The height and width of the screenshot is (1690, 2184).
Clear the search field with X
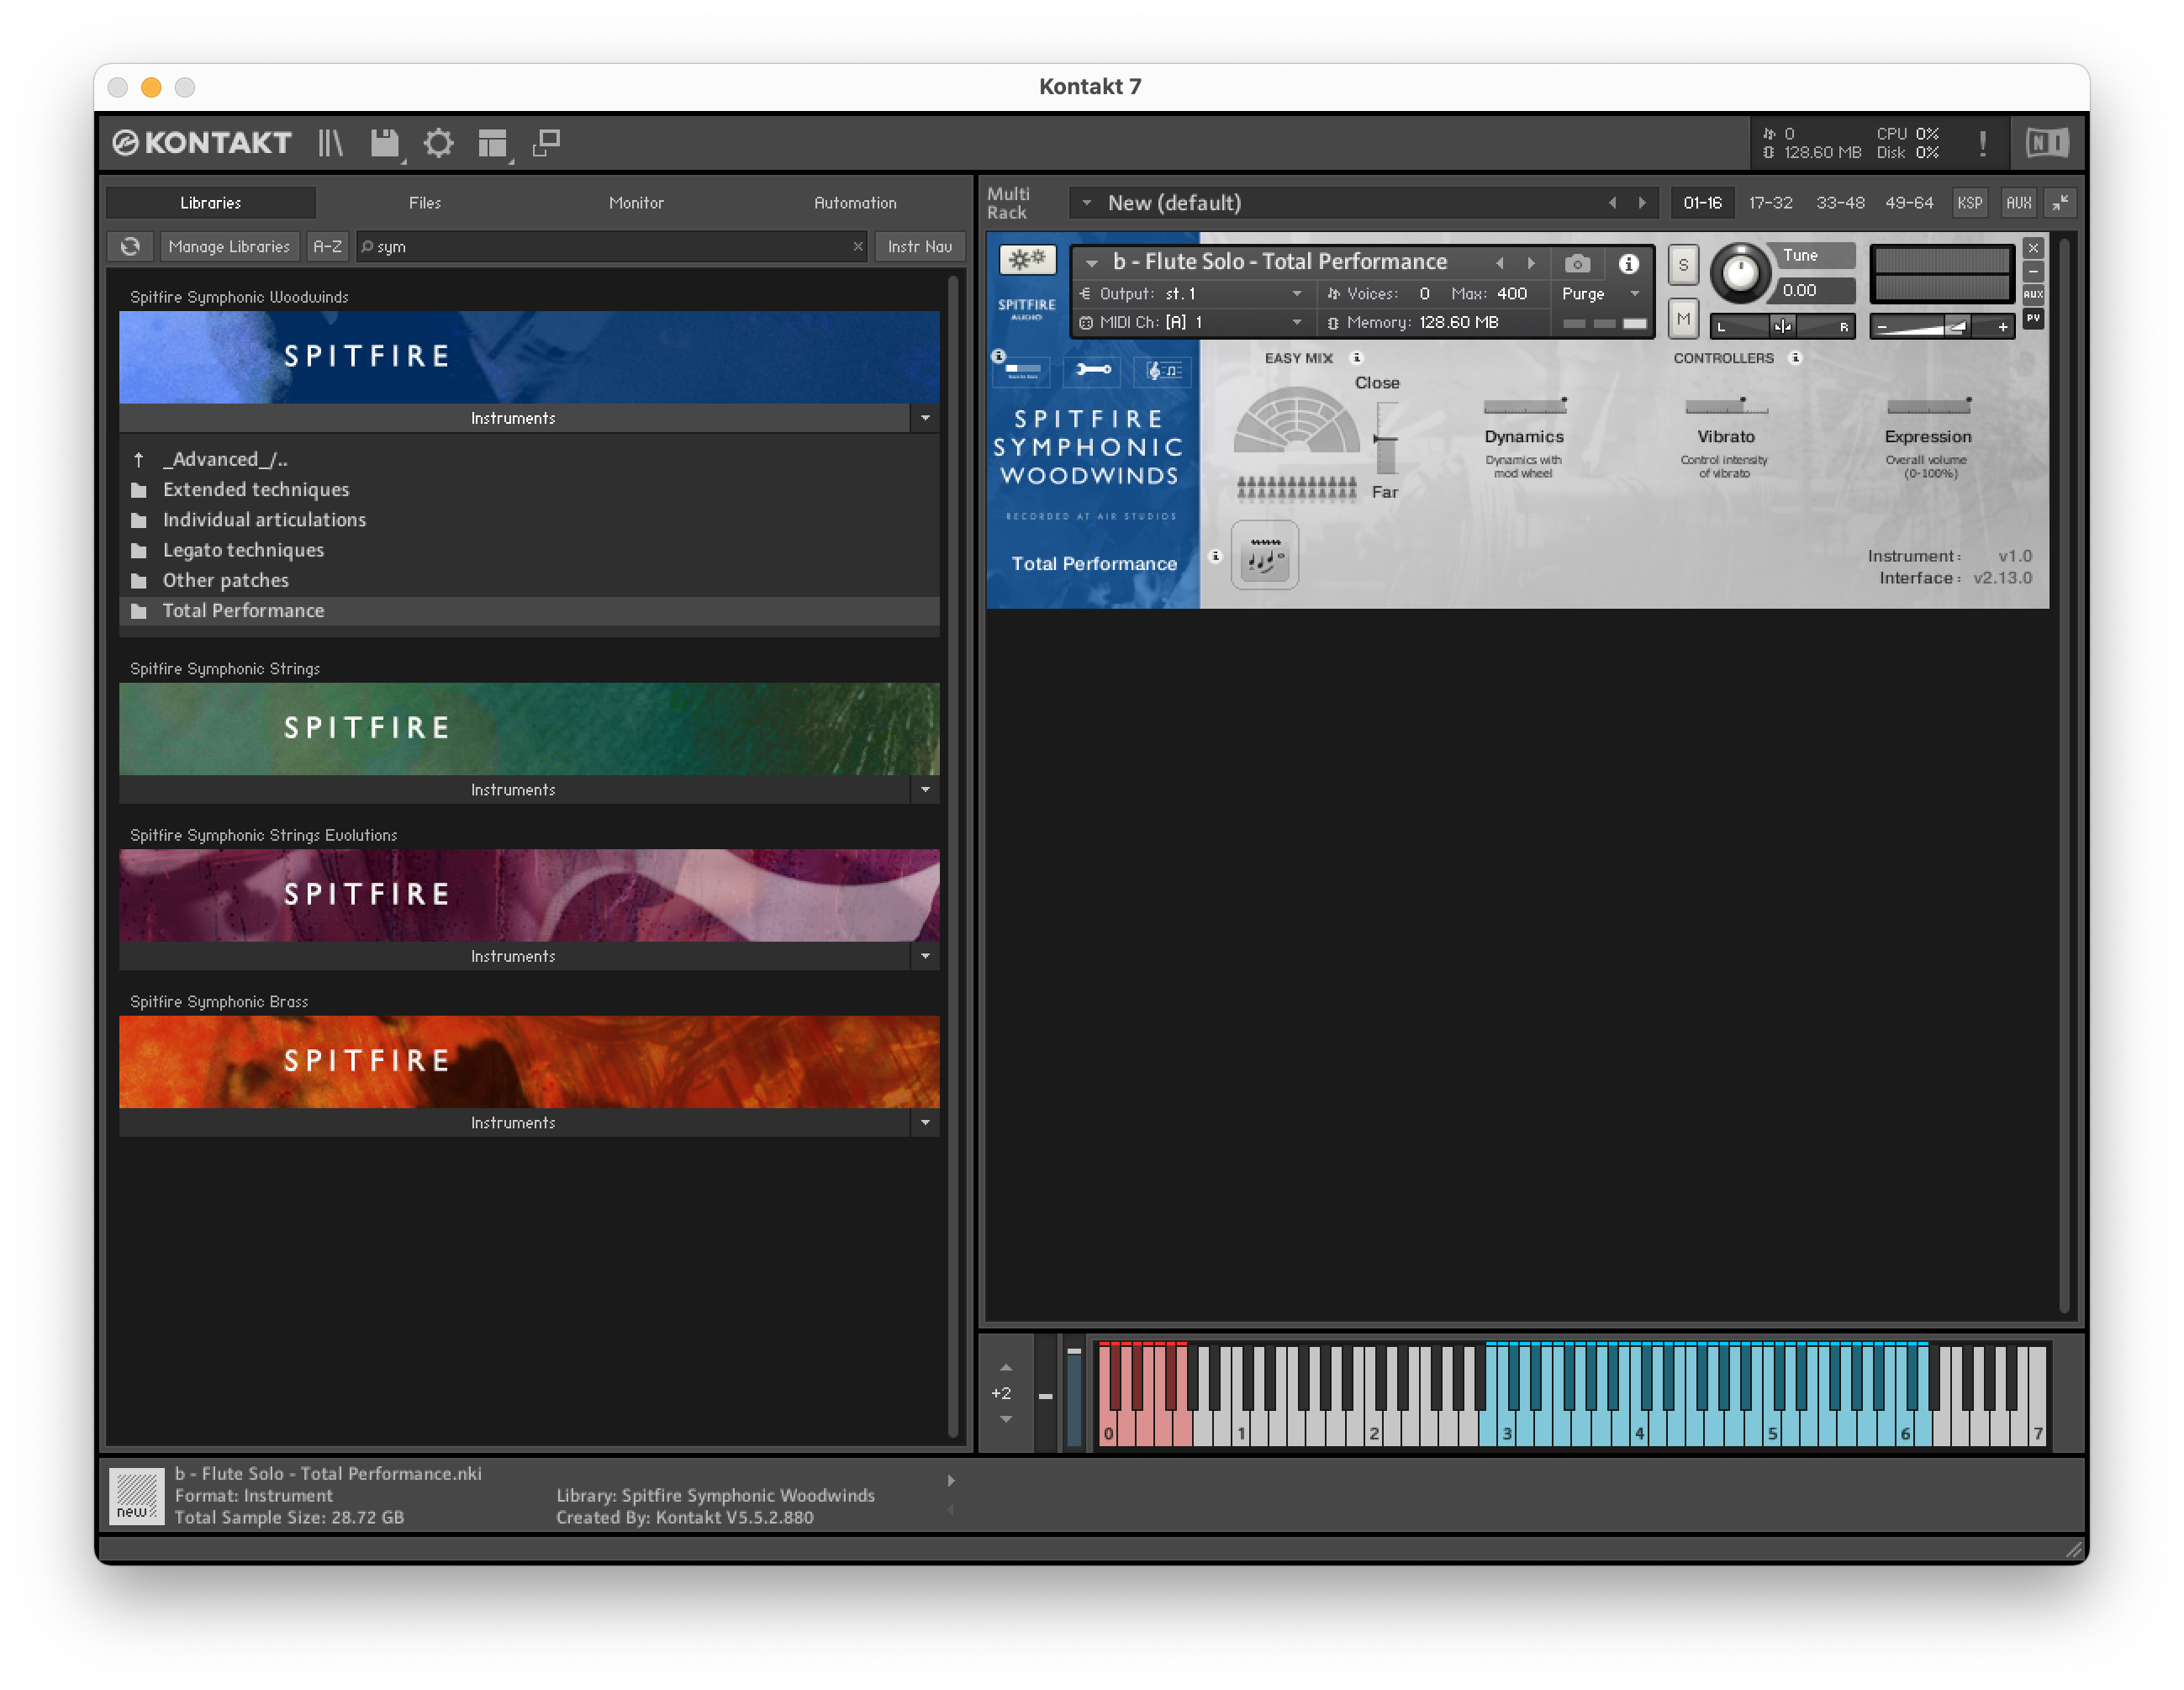click(x=857, y=246)
